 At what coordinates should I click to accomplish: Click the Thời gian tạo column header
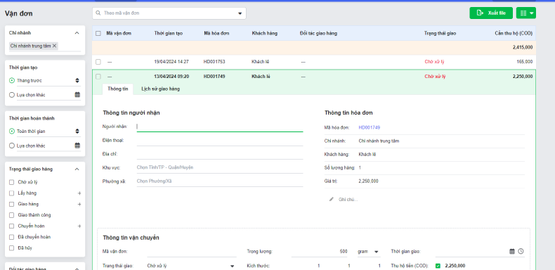169,33
